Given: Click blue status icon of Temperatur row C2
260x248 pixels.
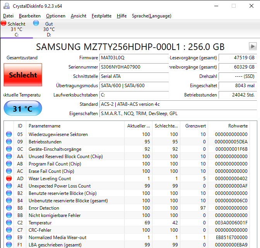Looking at the screenshot, I should tap(9, 222).
